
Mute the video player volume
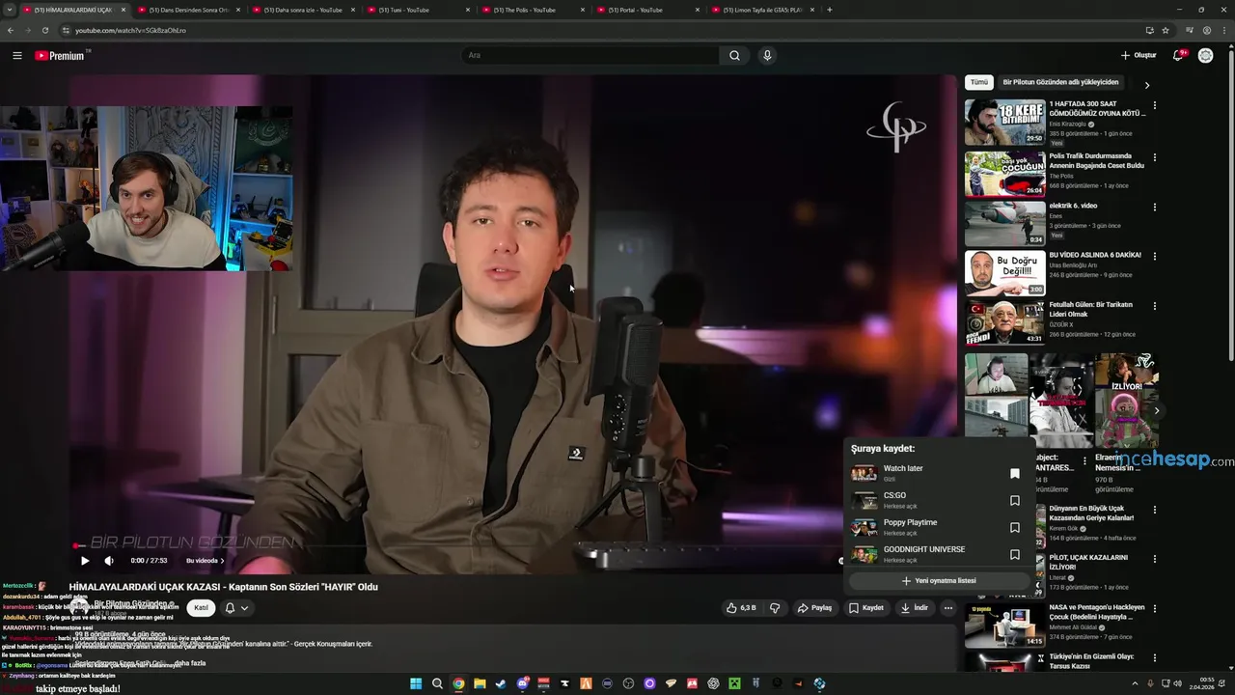click(x=109, y=561)
